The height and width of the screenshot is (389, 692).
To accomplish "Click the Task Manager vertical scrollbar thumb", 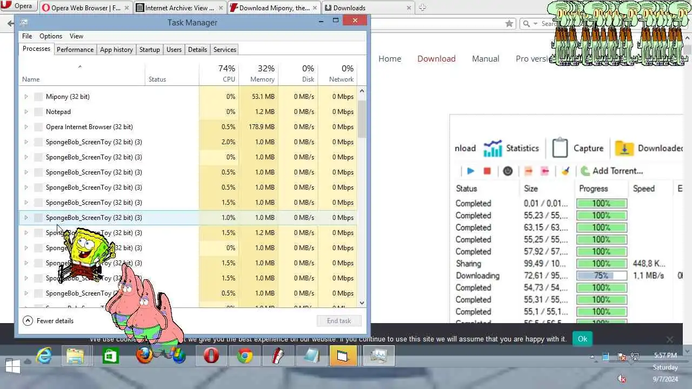I will [362, 118].
